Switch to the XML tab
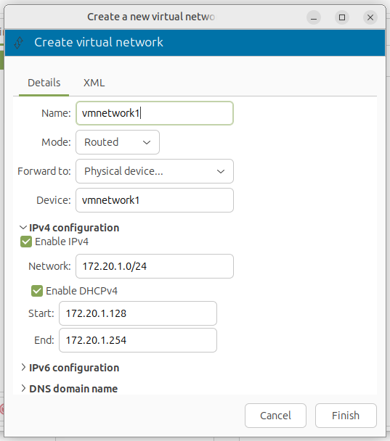 pos(94,83)
